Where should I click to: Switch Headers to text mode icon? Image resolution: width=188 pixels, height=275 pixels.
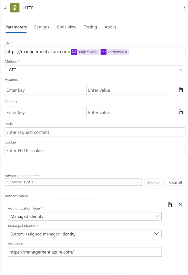(x=181, y=90)
